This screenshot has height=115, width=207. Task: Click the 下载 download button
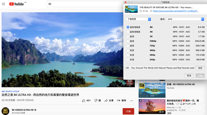200,76
